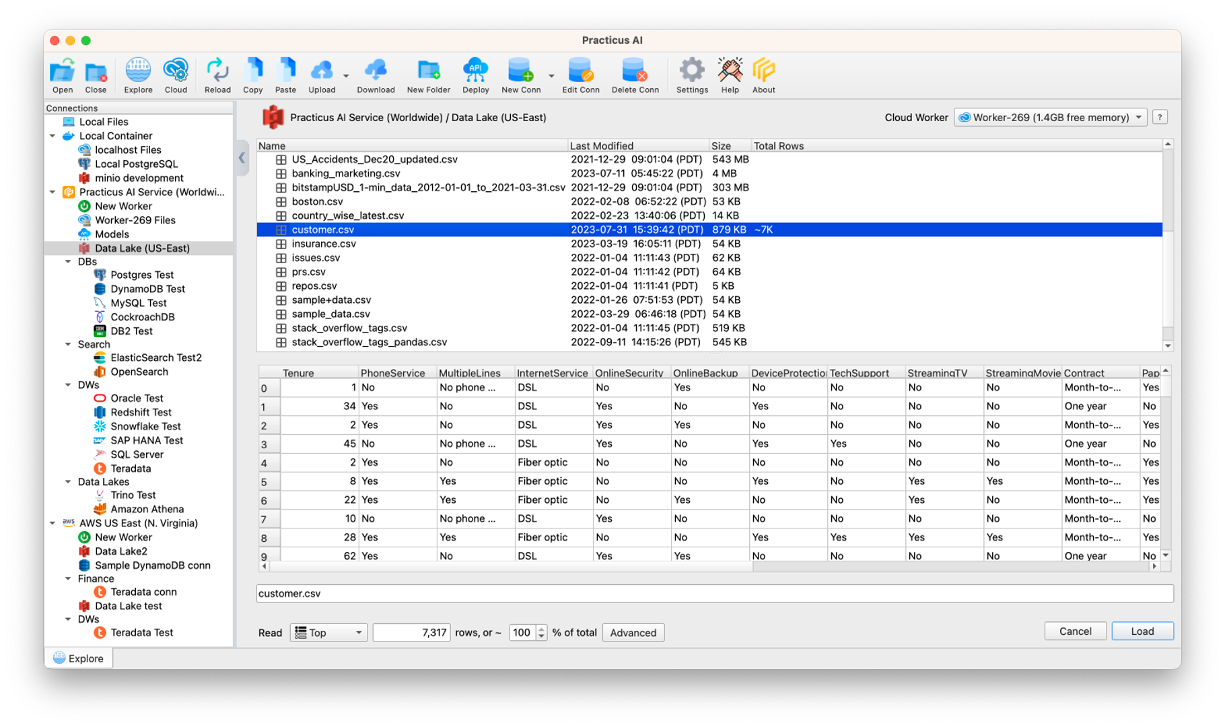
Task: Click the New Folder icon
Action: pyautogui.click(x=428, y=71)
